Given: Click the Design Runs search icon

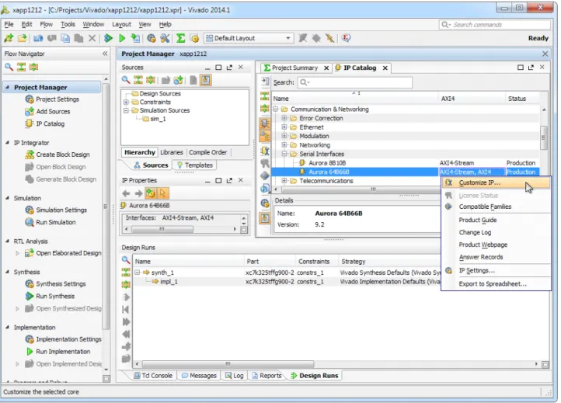Looking at the screenshot, I should click(x=126, y=260).
